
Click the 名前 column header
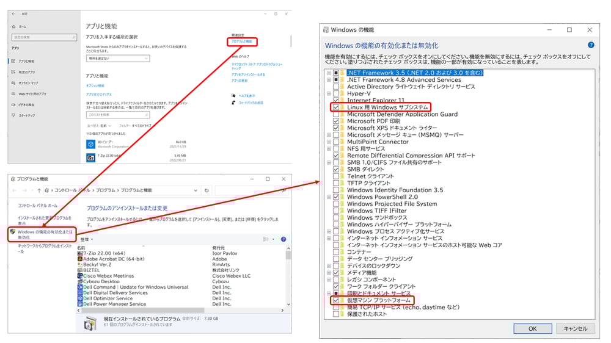point(81,248)
